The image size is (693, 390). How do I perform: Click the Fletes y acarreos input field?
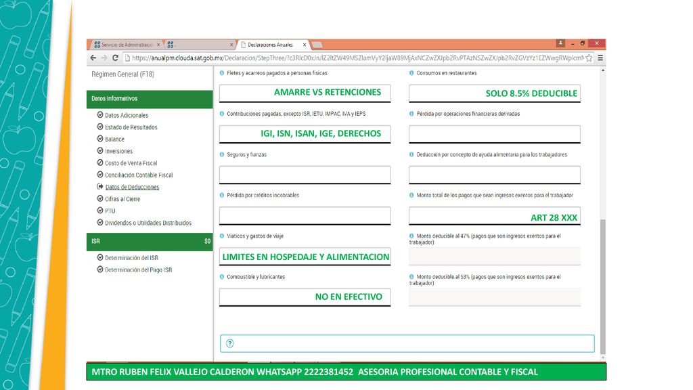click(305, 93)
